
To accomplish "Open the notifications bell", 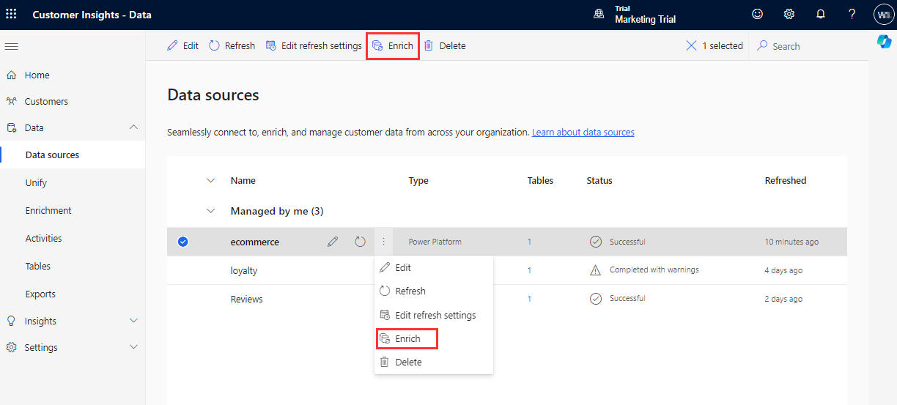I will (821, 14).
